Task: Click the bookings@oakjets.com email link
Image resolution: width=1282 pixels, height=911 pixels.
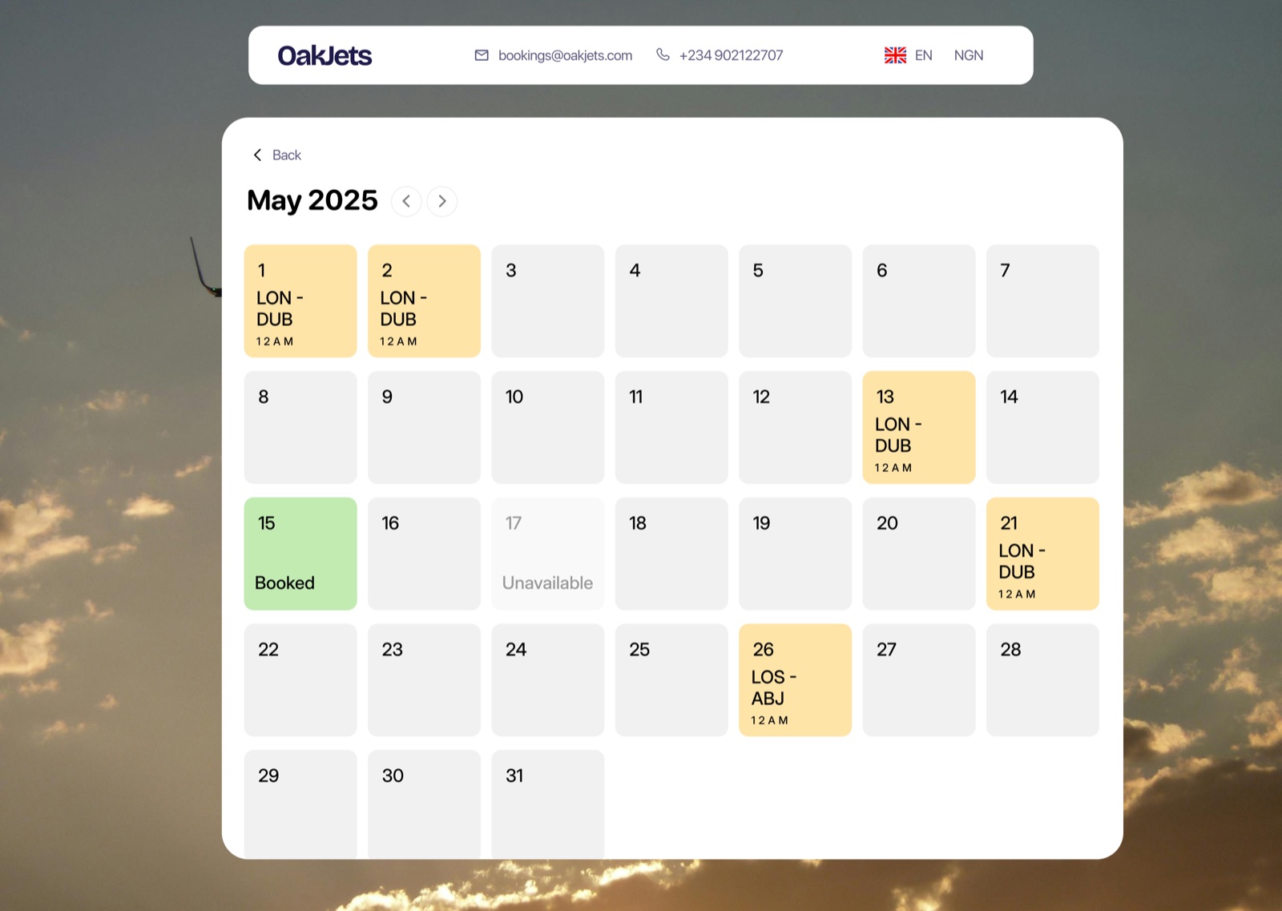Action: coord(565,55)
